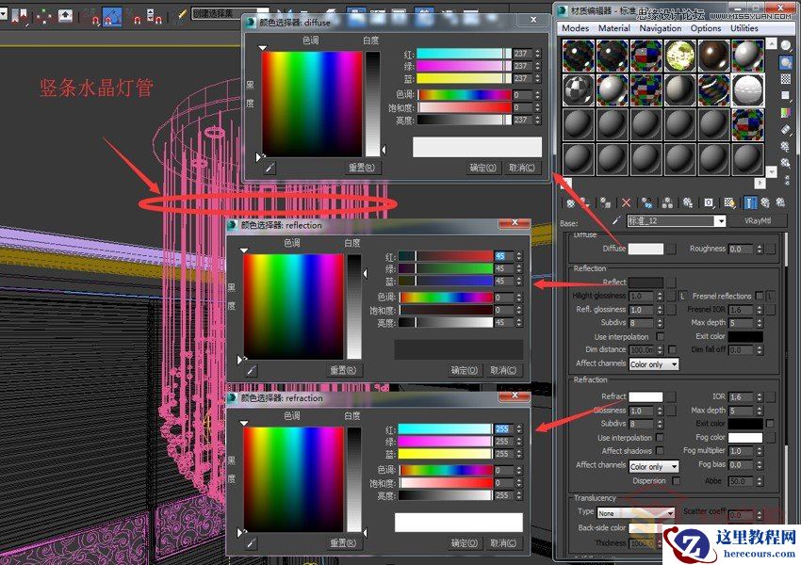Click the Make Material Copy icon
The image size is (801, 565).
646,202
